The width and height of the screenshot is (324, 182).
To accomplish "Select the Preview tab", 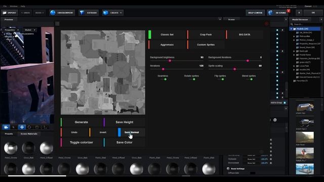I will point(9,20).
